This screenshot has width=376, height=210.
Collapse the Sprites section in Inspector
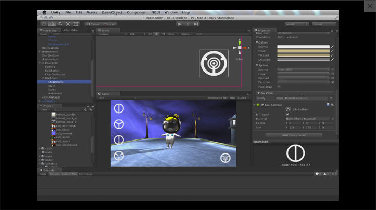point(257,65)
